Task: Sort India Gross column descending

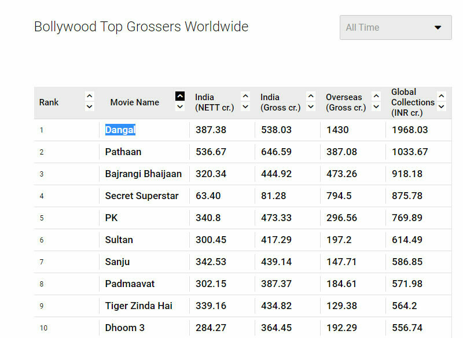Action: point(311,107)
